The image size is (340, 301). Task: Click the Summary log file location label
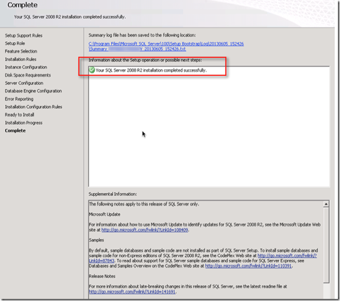[142, 35]
